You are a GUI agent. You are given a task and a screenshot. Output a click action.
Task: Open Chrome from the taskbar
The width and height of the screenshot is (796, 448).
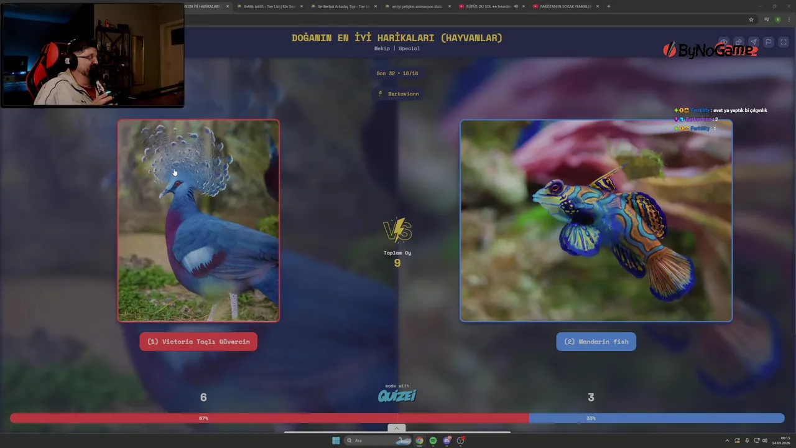[x=420, y=441]
